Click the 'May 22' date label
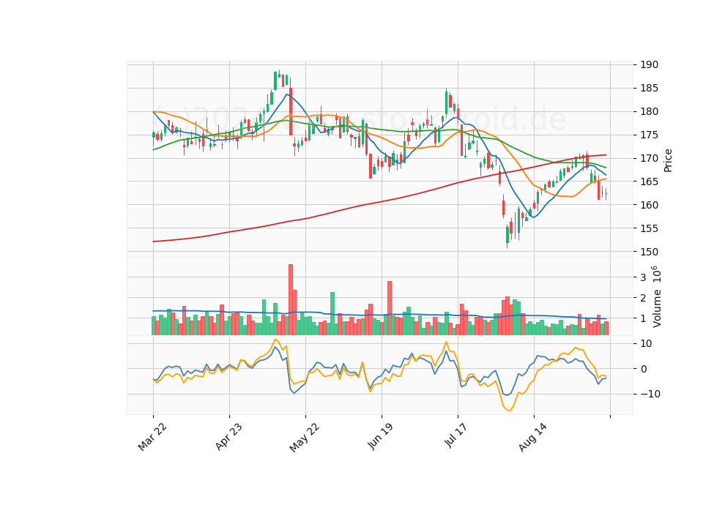The height and width of the screenshot is (505, 703). (x=305, y=438)
